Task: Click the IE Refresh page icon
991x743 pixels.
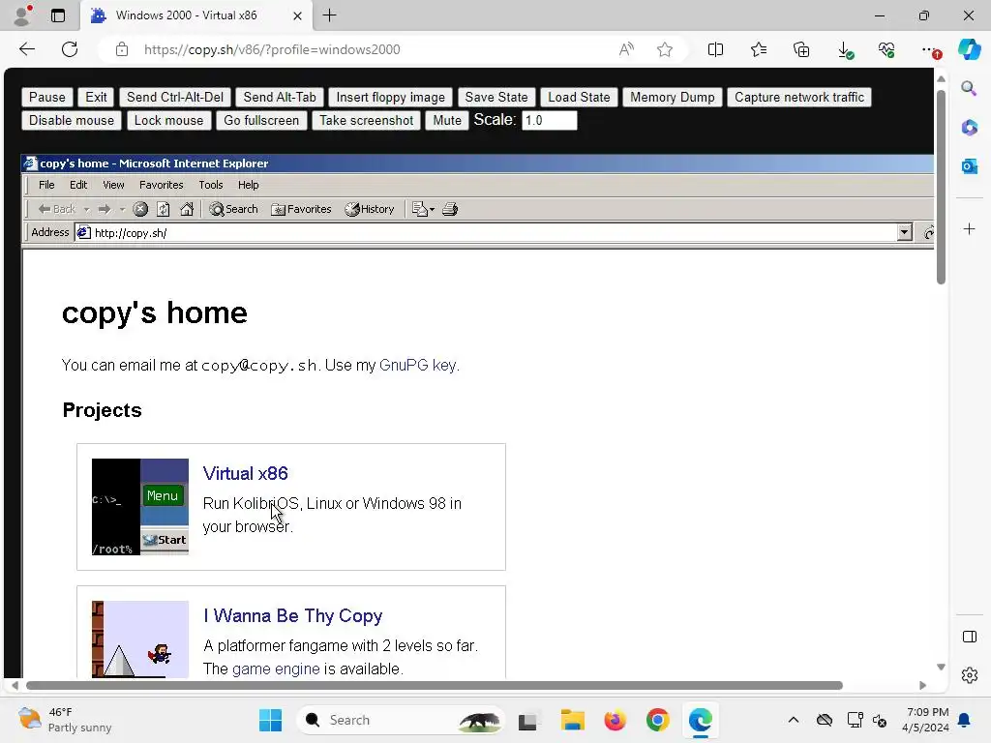Action: click(163, 209)
